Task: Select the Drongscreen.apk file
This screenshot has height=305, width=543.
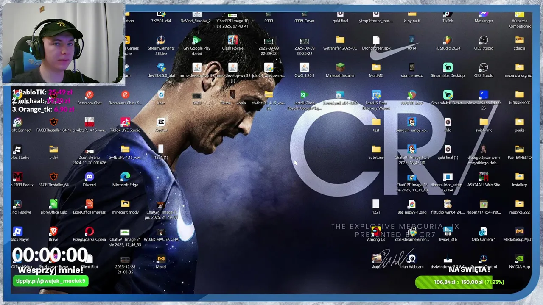Action: 376,42
